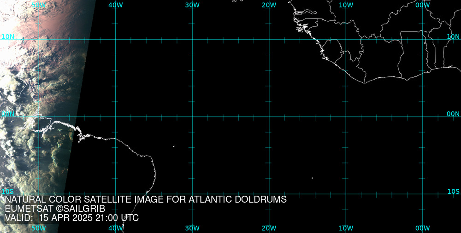Click the '20W' longitude label along the bottom edge

[269, 228]
